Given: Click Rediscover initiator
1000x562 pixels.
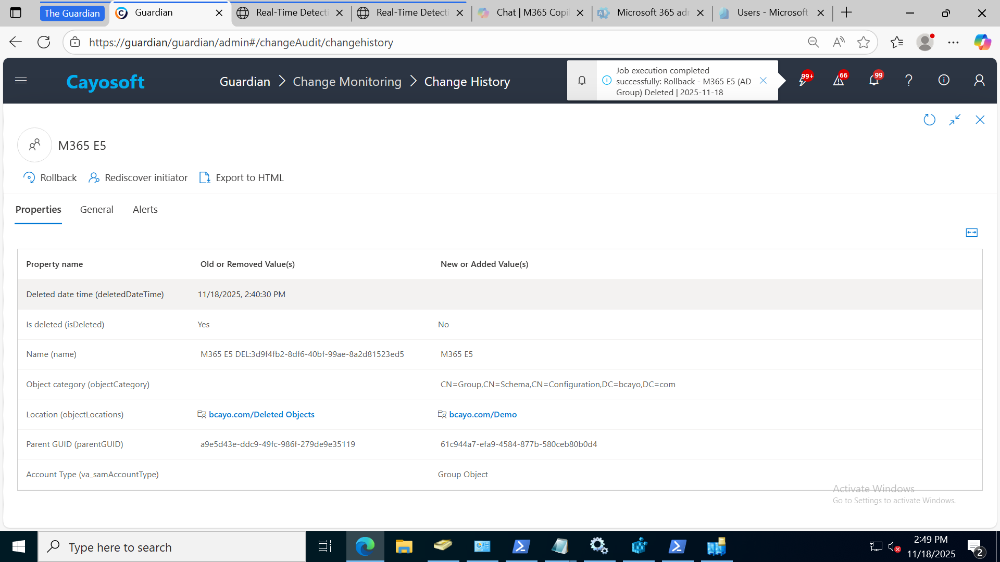Looking at the screenshot, I should pos(139,178).
